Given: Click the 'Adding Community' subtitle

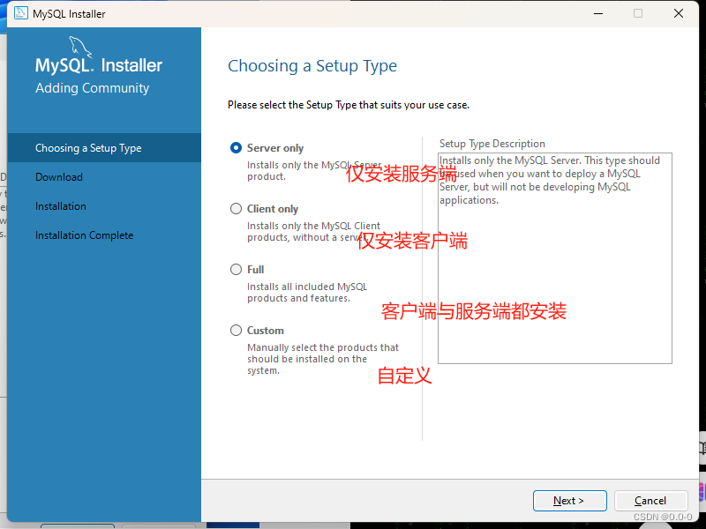Looking at the screenshot, I should point(93,87).
